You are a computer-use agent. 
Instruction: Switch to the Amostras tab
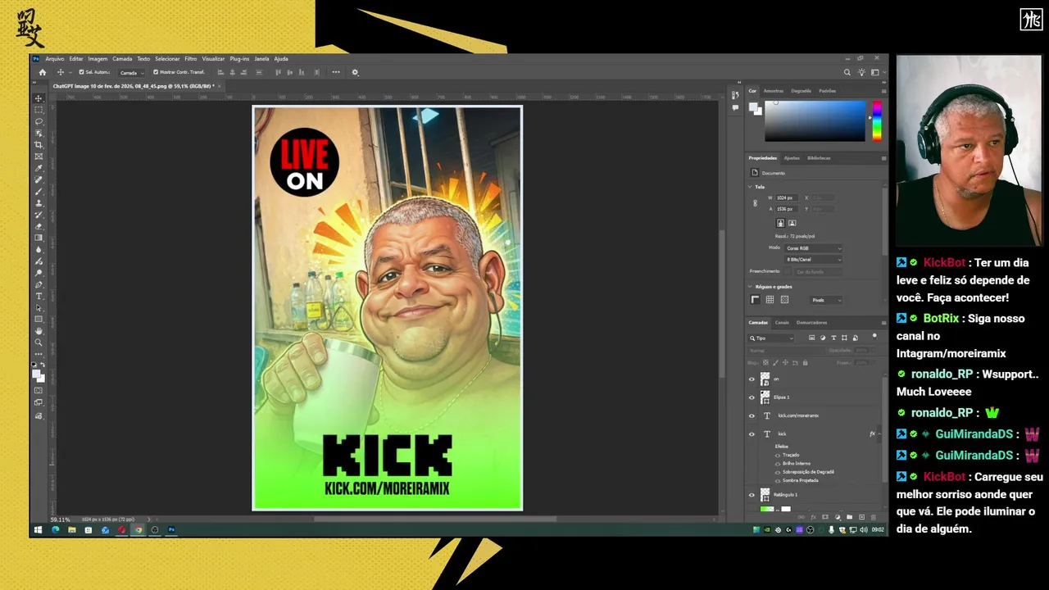(x=774, y=91)
